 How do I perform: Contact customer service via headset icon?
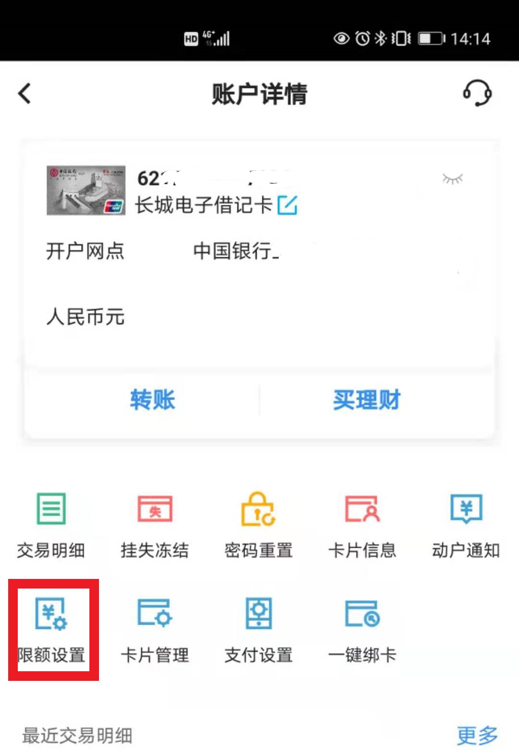pos(477,93)
